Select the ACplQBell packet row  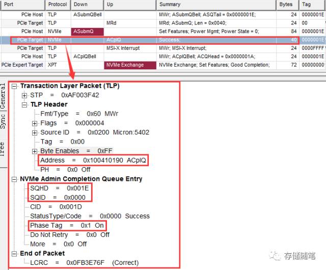coord(163,57)
